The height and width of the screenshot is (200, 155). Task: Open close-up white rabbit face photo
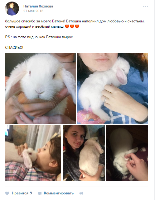coord(40,88)
